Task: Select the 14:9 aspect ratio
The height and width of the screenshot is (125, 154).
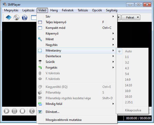Action: click(132, 79)
